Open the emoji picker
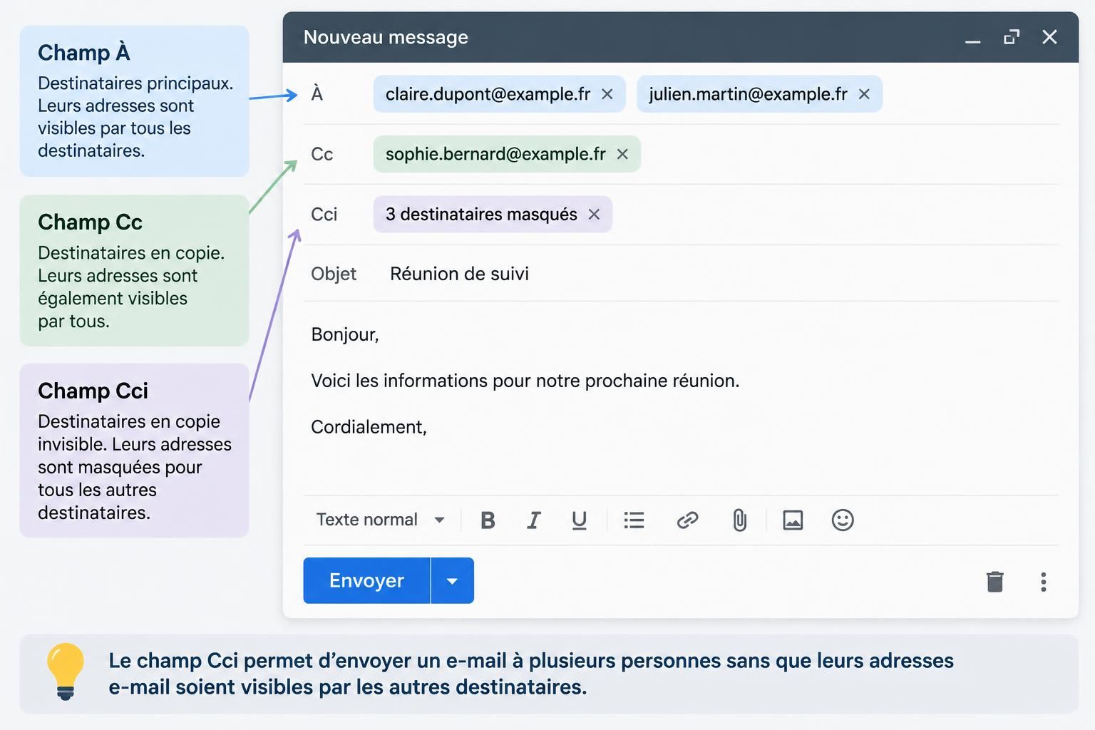1095x730 pixels. click(x=843, y=520)
